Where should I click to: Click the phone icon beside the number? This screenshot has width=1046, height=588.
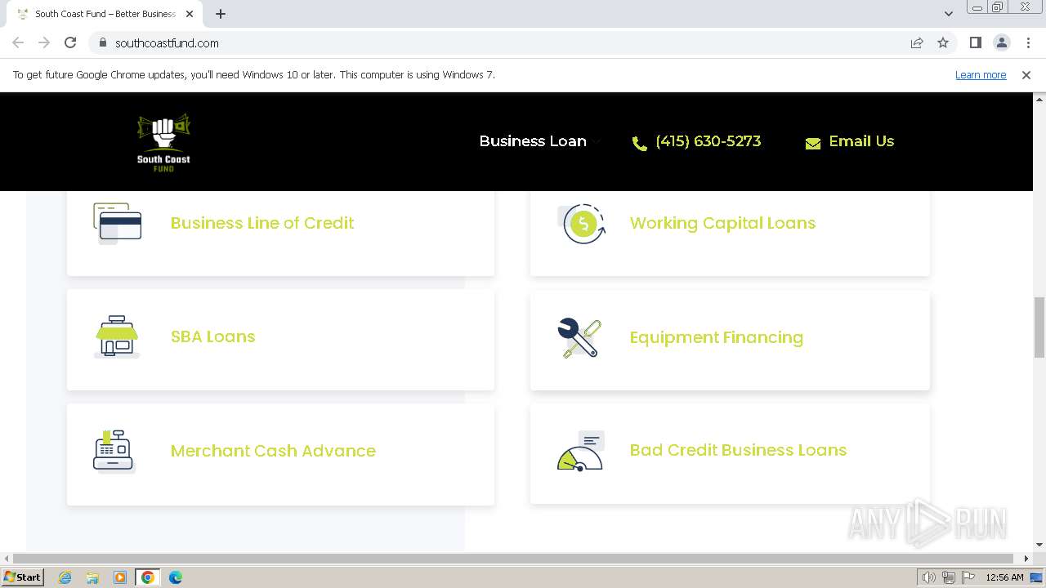pyautogui.click(x=640, y=144)
